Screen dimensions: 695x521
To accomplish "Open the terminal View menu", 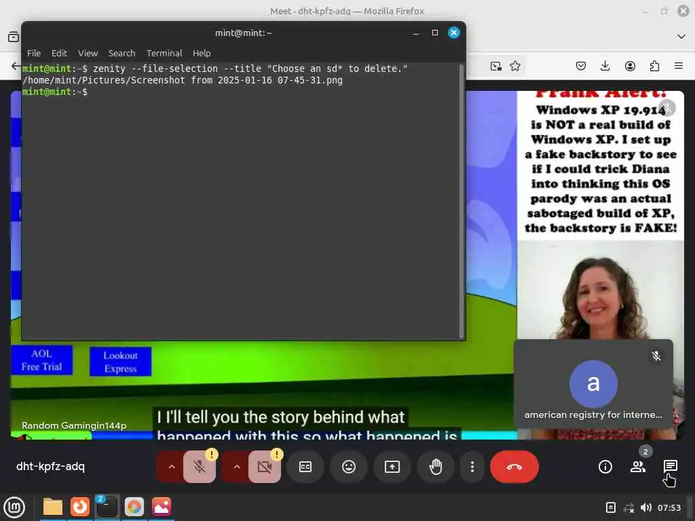I will tap(88, 53).
